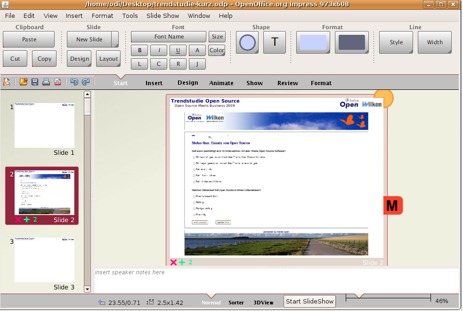Screen dimensions: 463x311
Task: Click the Open file folder icon
Action: point(24,82)
